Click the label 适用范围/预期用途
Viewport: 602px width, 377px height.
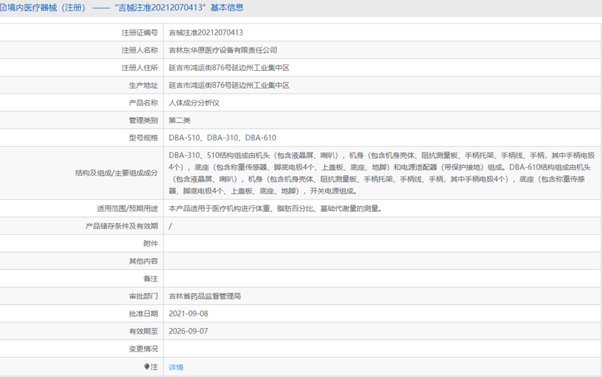127,208
